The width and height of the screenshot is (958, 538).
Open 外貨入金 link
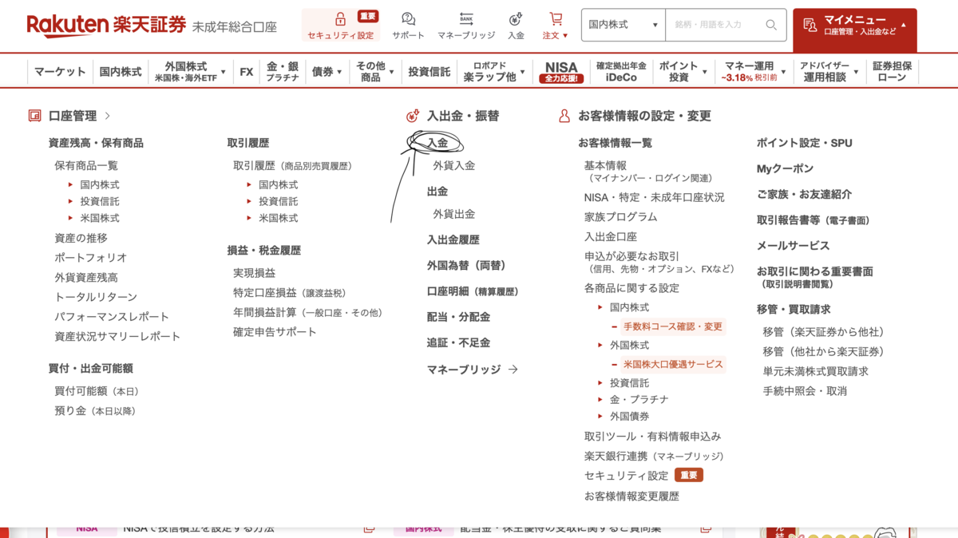(x=454, y=165)
